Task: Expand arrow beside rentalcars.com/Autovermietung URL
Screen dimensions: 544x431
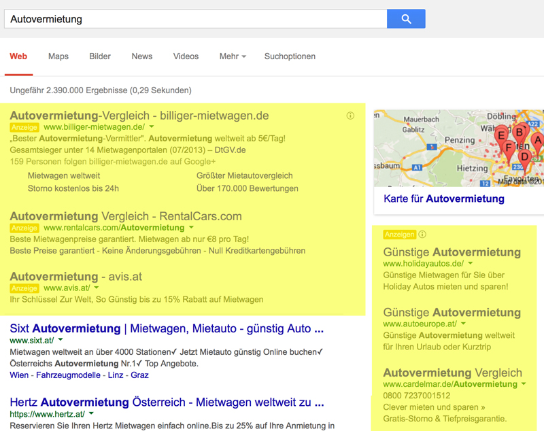Action: point(191,228)
